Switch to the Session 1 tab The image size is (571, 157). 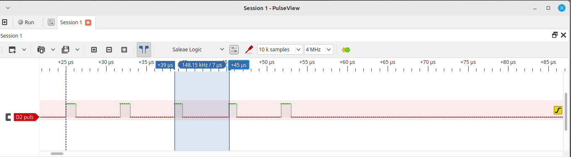pyautogui.click(x=71, y=22)
